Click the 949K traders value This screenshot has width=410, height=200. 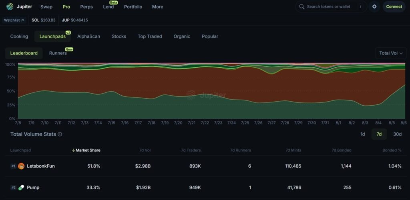point(195,188)
